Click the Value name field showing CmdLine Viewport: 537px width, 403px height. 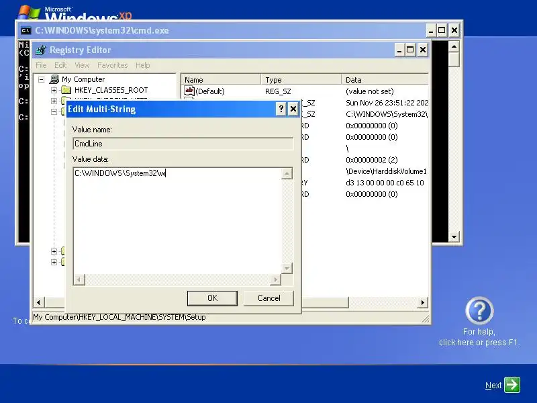click(183, 144)
